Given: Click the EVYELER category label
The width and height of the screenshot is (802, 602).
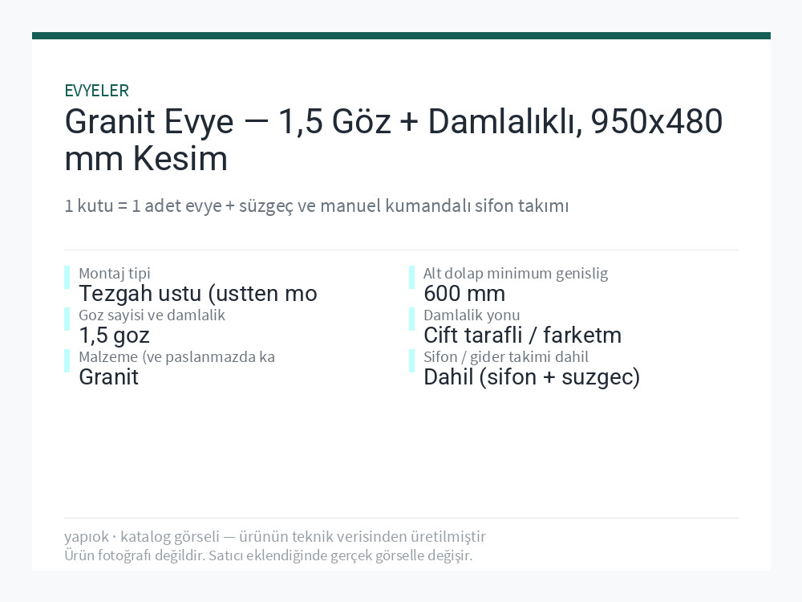Looking at the screenshot, I should click(x=97, y=91).
